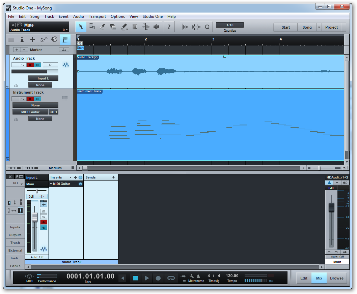
Task: Toggle the metronome click icon
Action: point(198,276)
